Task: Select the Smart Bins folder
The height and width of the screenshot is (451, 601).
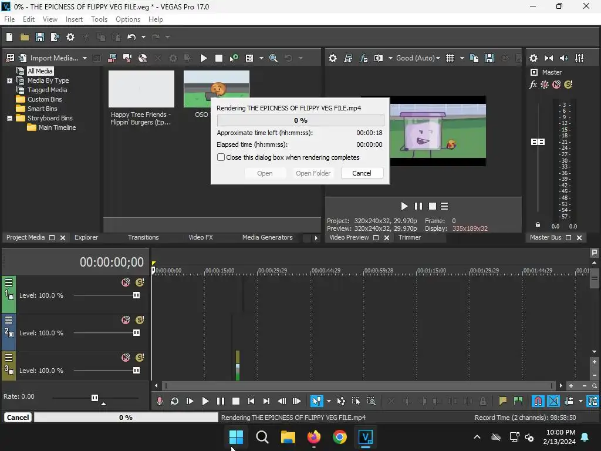Action: click(42, 109)
